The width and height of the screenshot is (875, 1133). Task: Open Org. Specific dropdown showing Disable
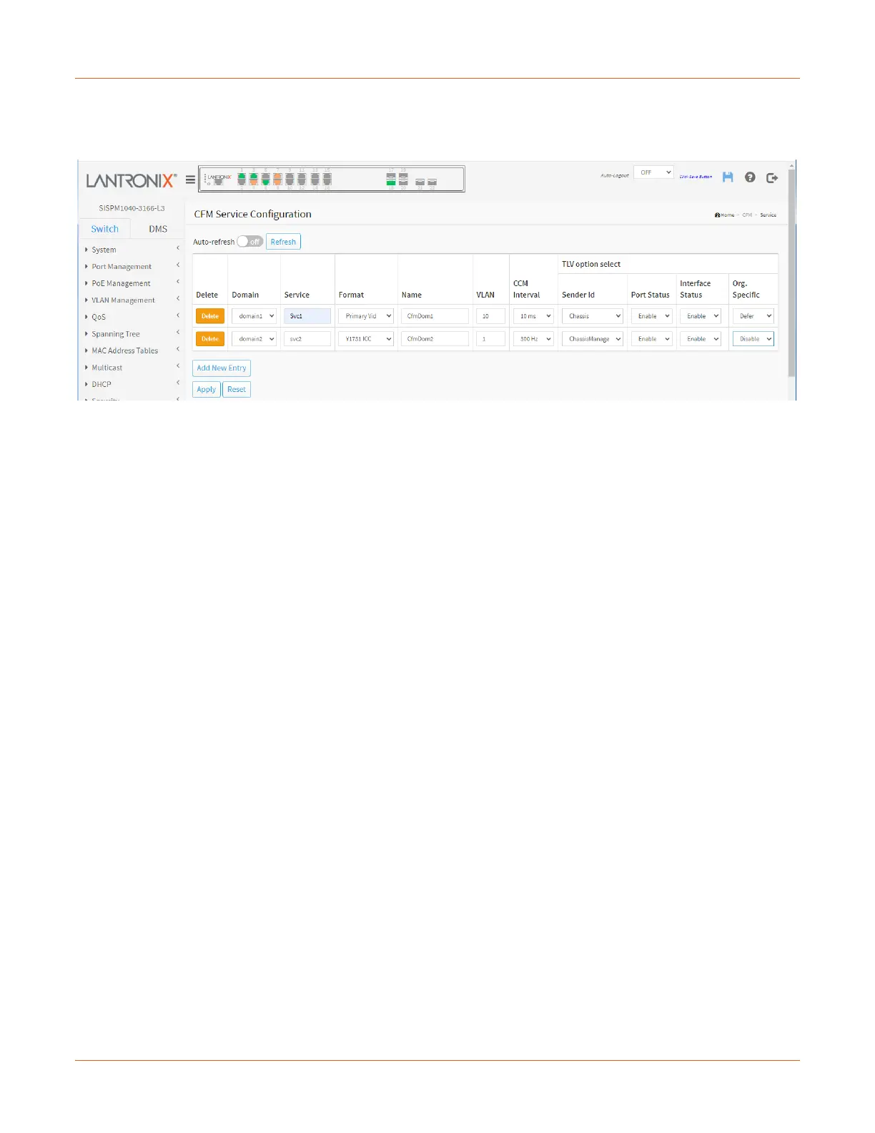coord(753,339)
